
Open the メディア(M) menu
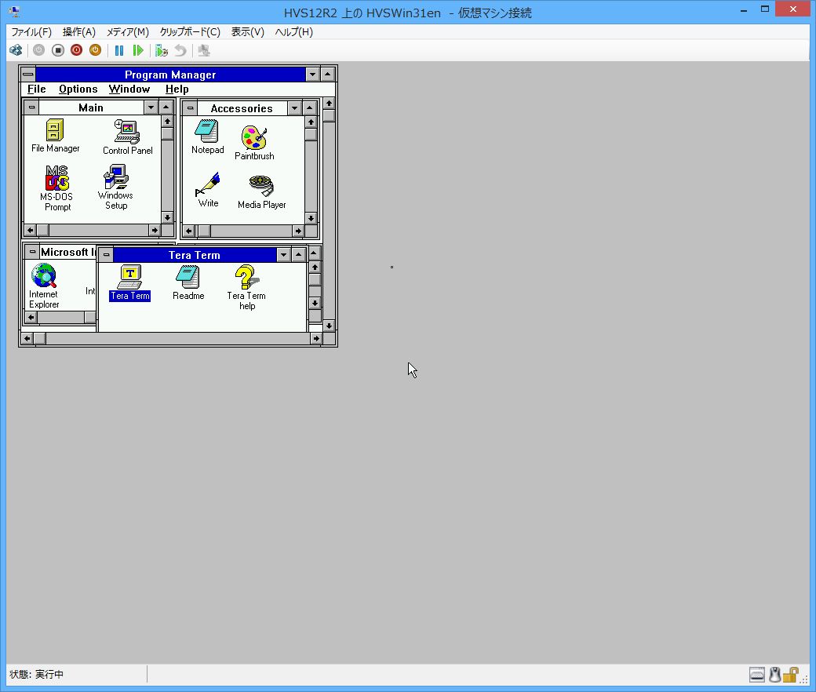127,31
